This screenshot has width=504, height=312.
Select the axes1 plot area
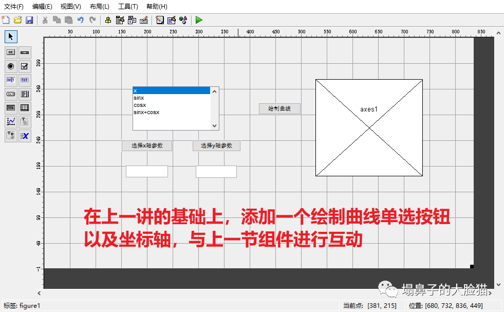point(369,127)
